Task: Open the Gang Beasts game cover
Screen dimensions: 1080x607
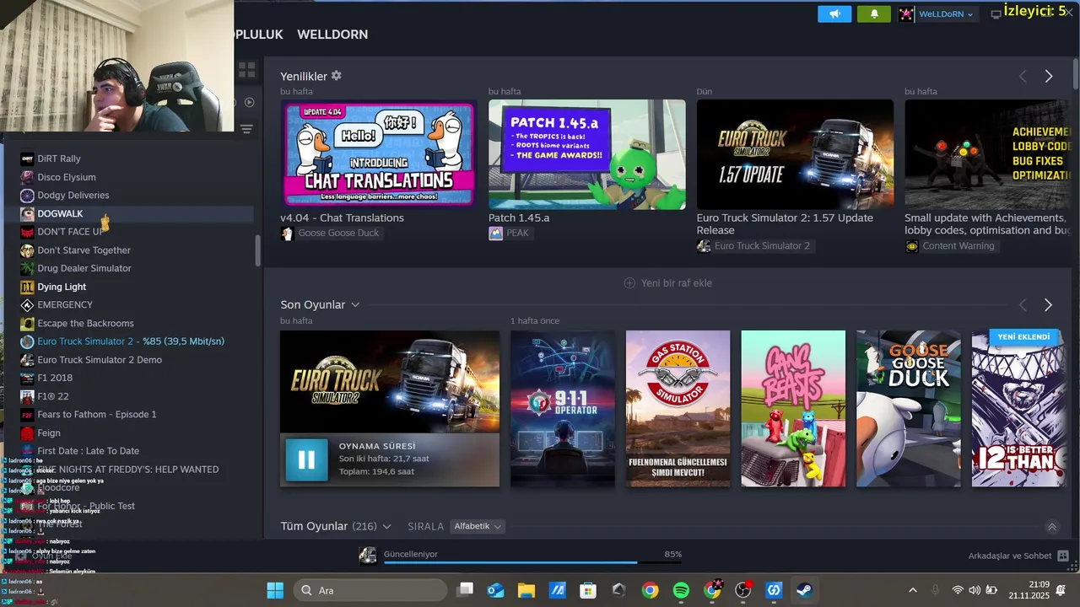Action: coord(793,408)
